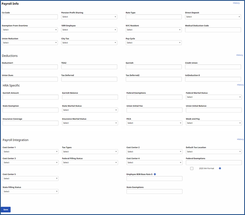Open the NYC Resident dropdown
This screenshot has width=245, height=215.
click(153, 30)
